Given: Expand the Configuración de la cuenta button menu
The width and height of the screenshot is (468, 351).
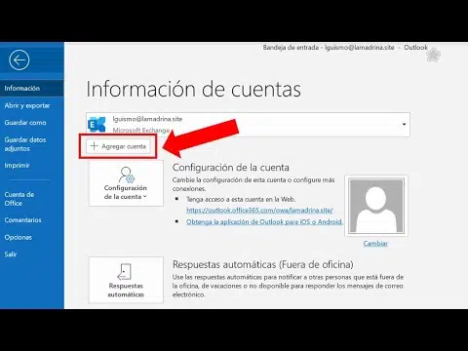Looking at the screenshot, I should coord(126,183).
